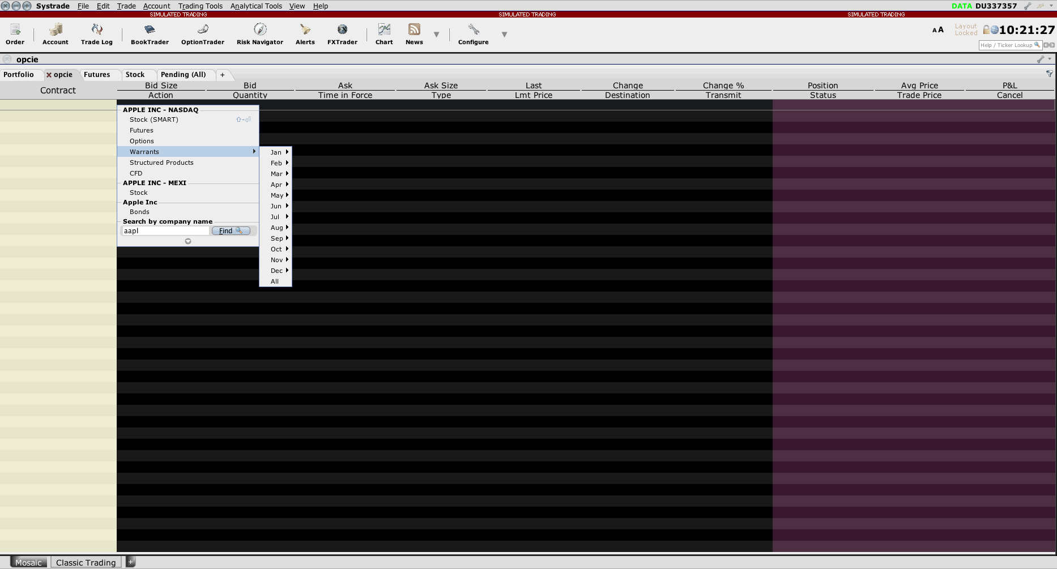Open the Trade Log

pos(97,34)
